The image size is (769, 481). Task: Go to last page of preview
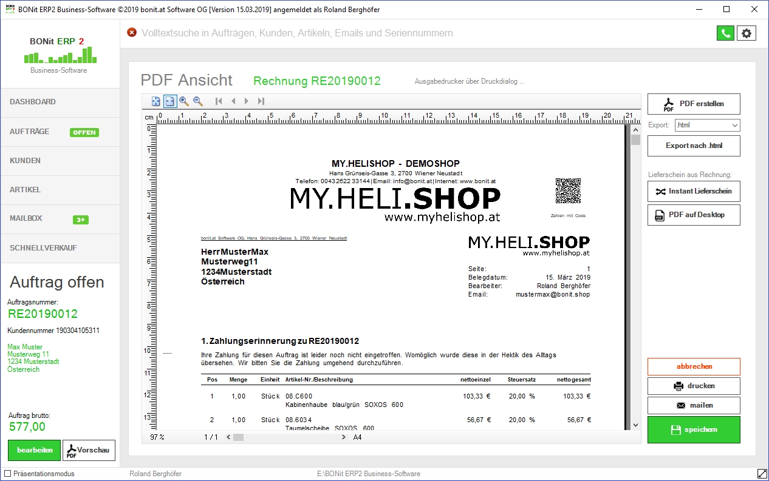pyautogui.click(x=261, y=101)
